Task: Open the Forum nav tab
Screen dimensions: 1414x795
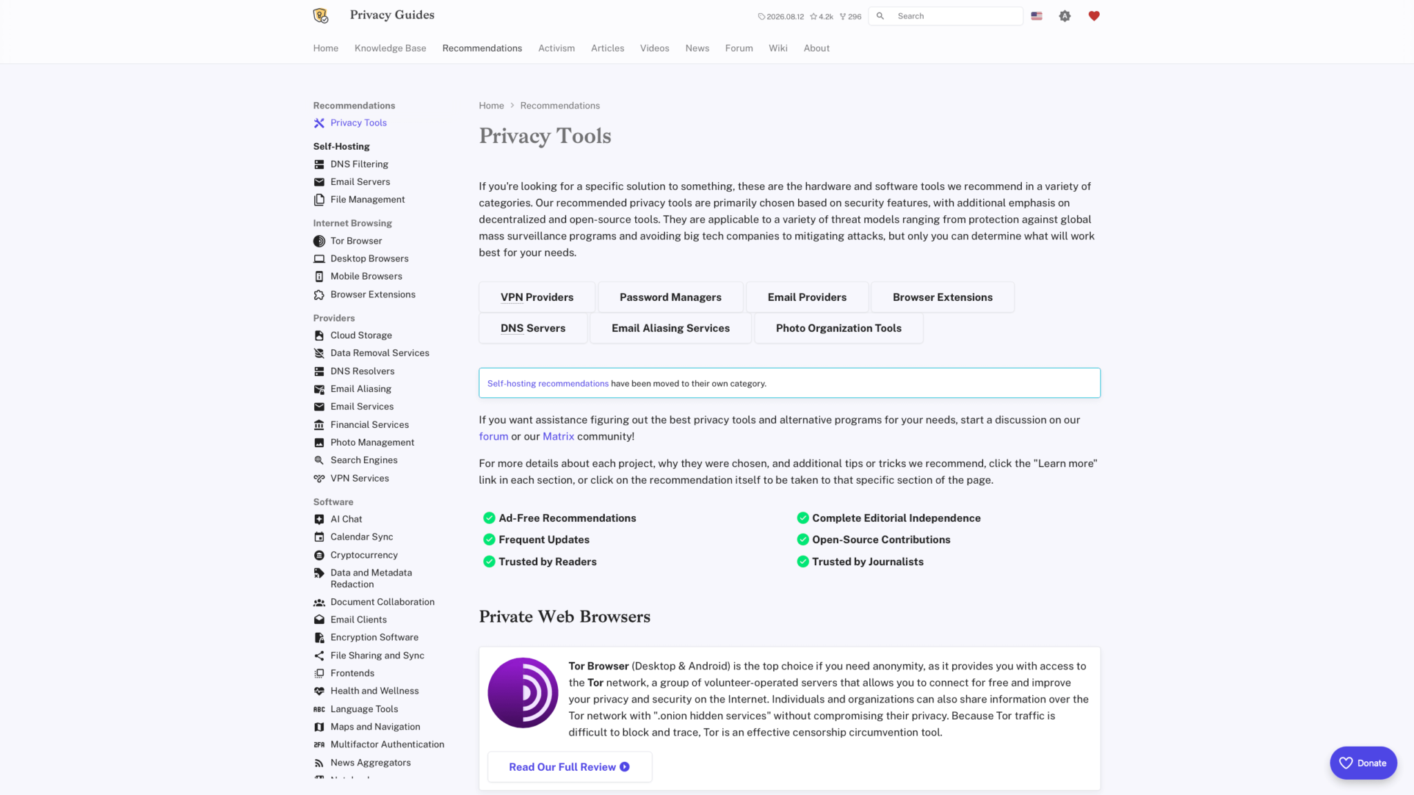Action: coord(739,48)
